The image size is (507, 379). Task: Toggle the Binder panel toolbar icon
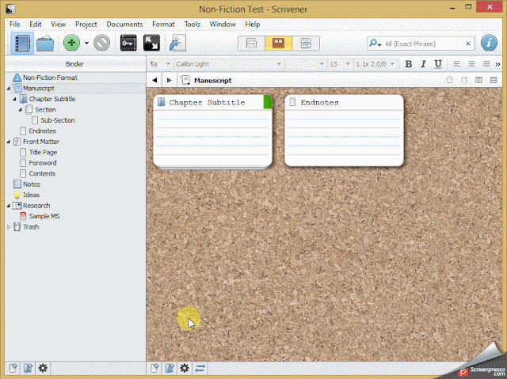tap(22, 43)
